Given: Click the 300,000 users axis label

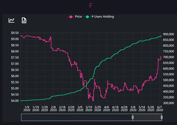Looking at the screenshot, I should point(168,103).
